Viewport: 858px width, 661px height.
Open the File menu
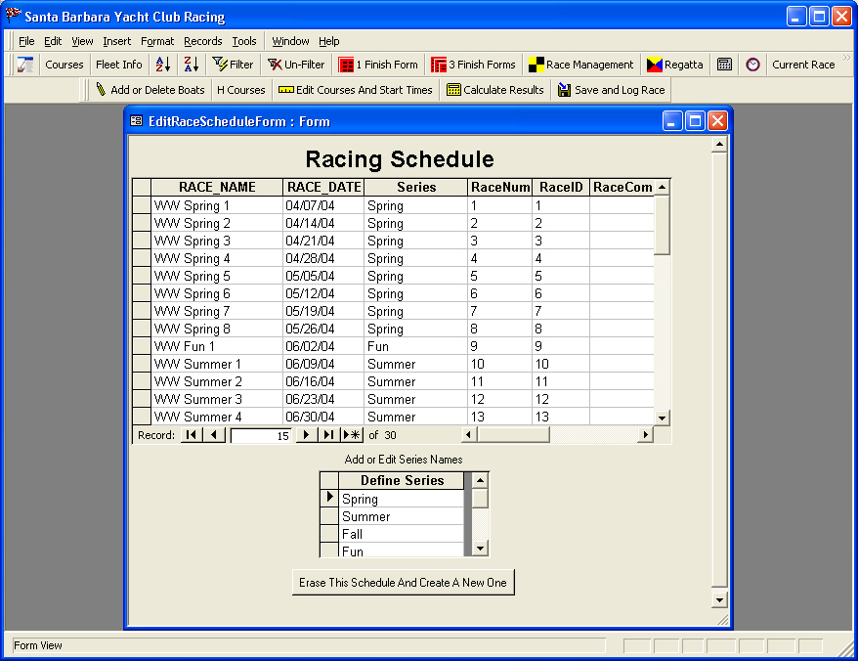(x=26, y=41)
